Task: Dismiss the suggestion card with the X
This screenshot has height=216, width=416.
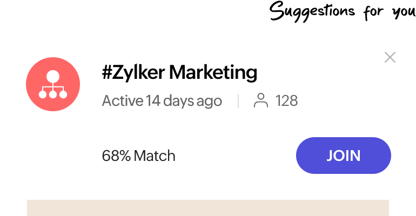Action: tap(390, 57)
